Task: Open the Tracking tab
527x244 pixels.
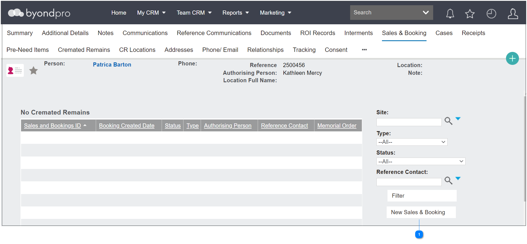Action: click(304, 50)
